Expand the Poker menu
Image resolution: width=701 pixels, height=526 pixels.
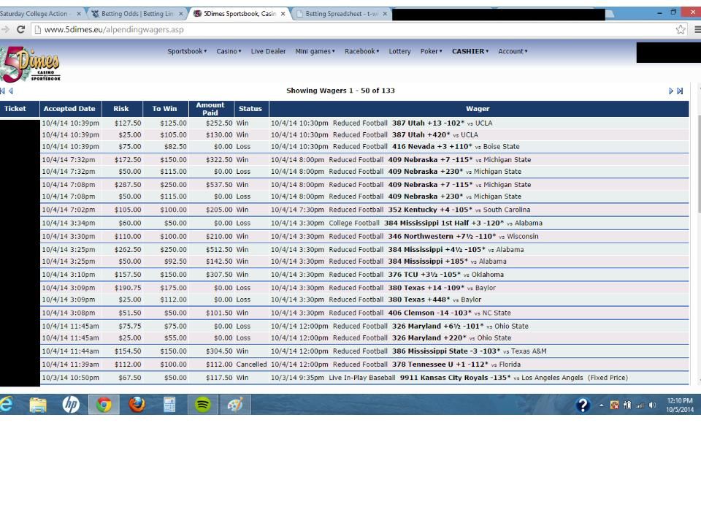coord(431,51)
